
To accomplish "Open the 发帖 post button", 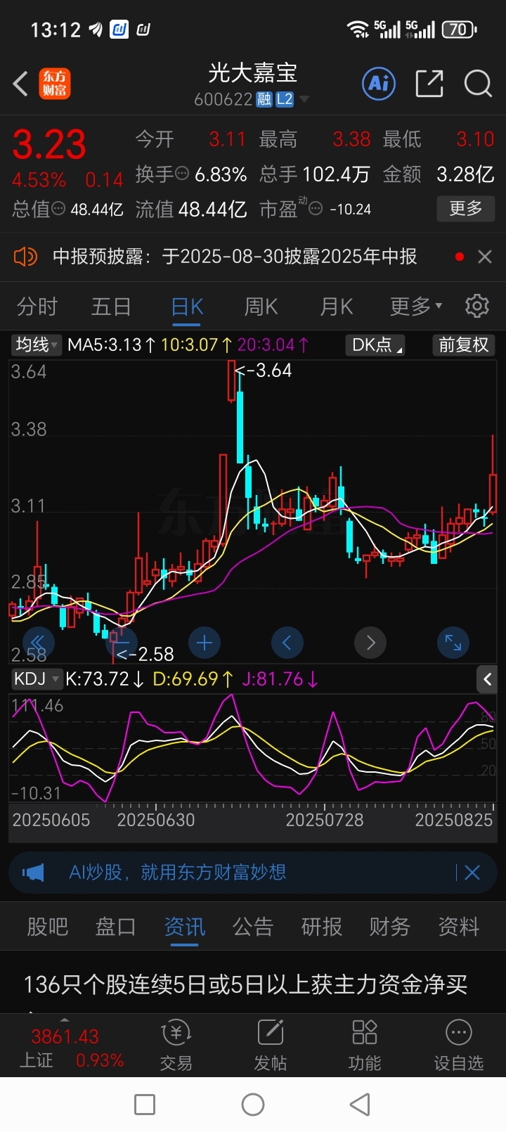I will 271,1046.
